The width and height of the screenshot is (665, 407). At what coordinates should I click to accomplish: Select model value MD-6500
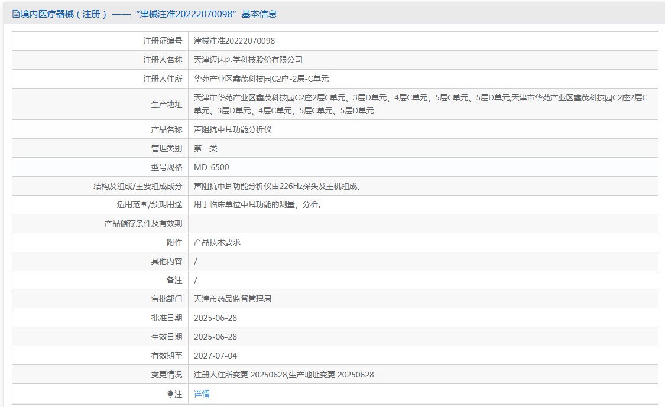(211, 167)
